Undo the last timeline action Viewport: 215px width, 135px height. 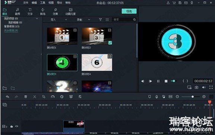coord(7,97)
